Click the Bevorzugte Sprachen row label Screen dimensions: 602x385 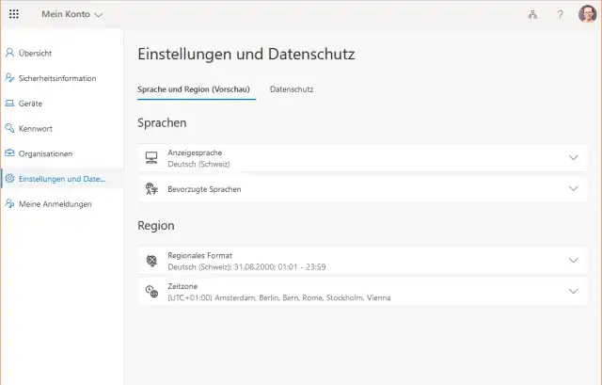(204, 189)
